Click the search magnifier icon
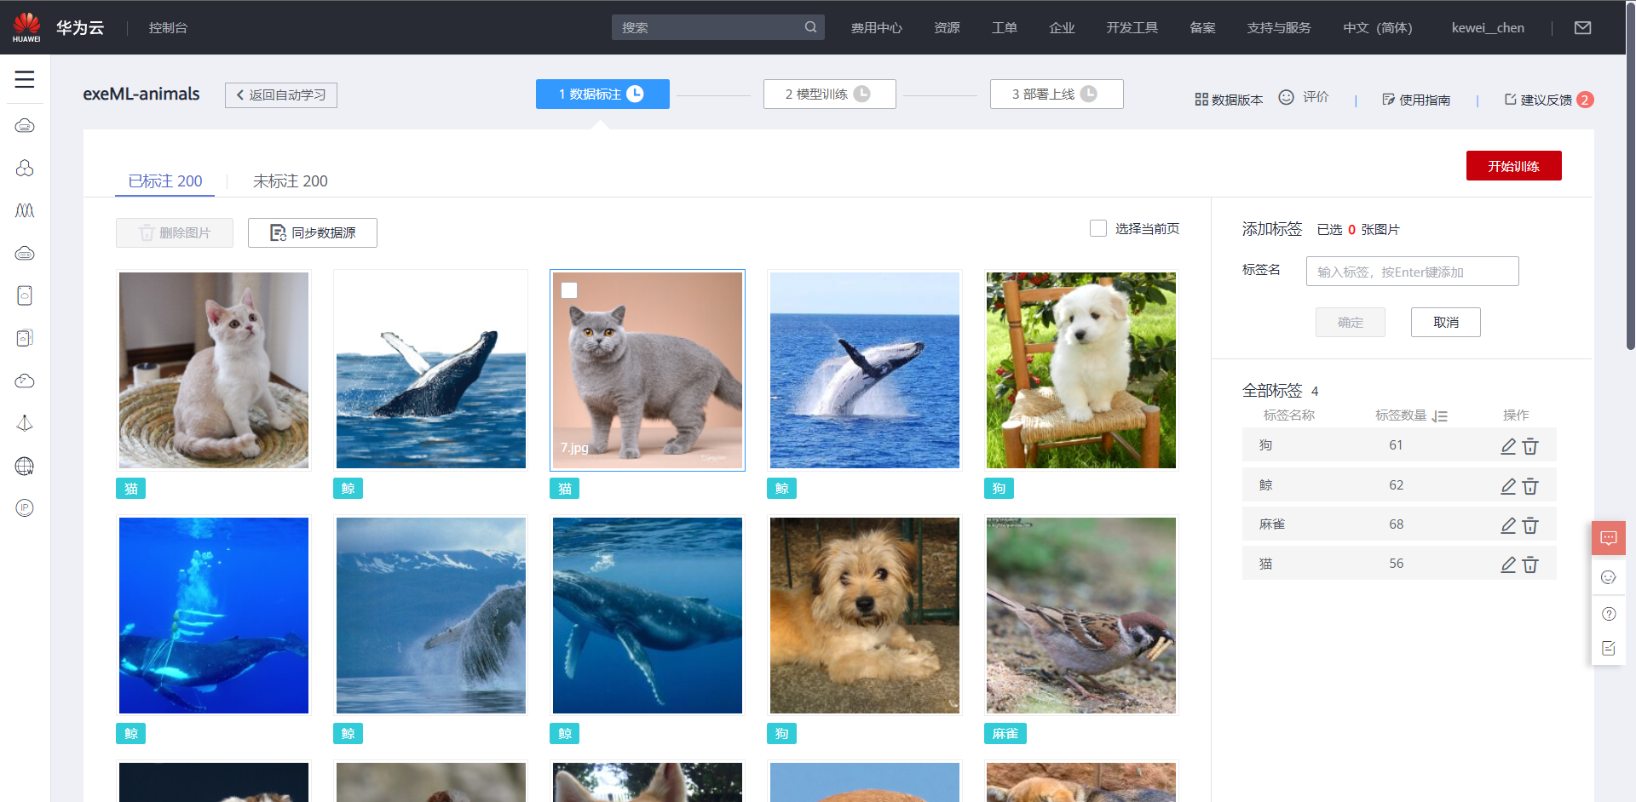 pyautogui.click(x=810, y=27)
